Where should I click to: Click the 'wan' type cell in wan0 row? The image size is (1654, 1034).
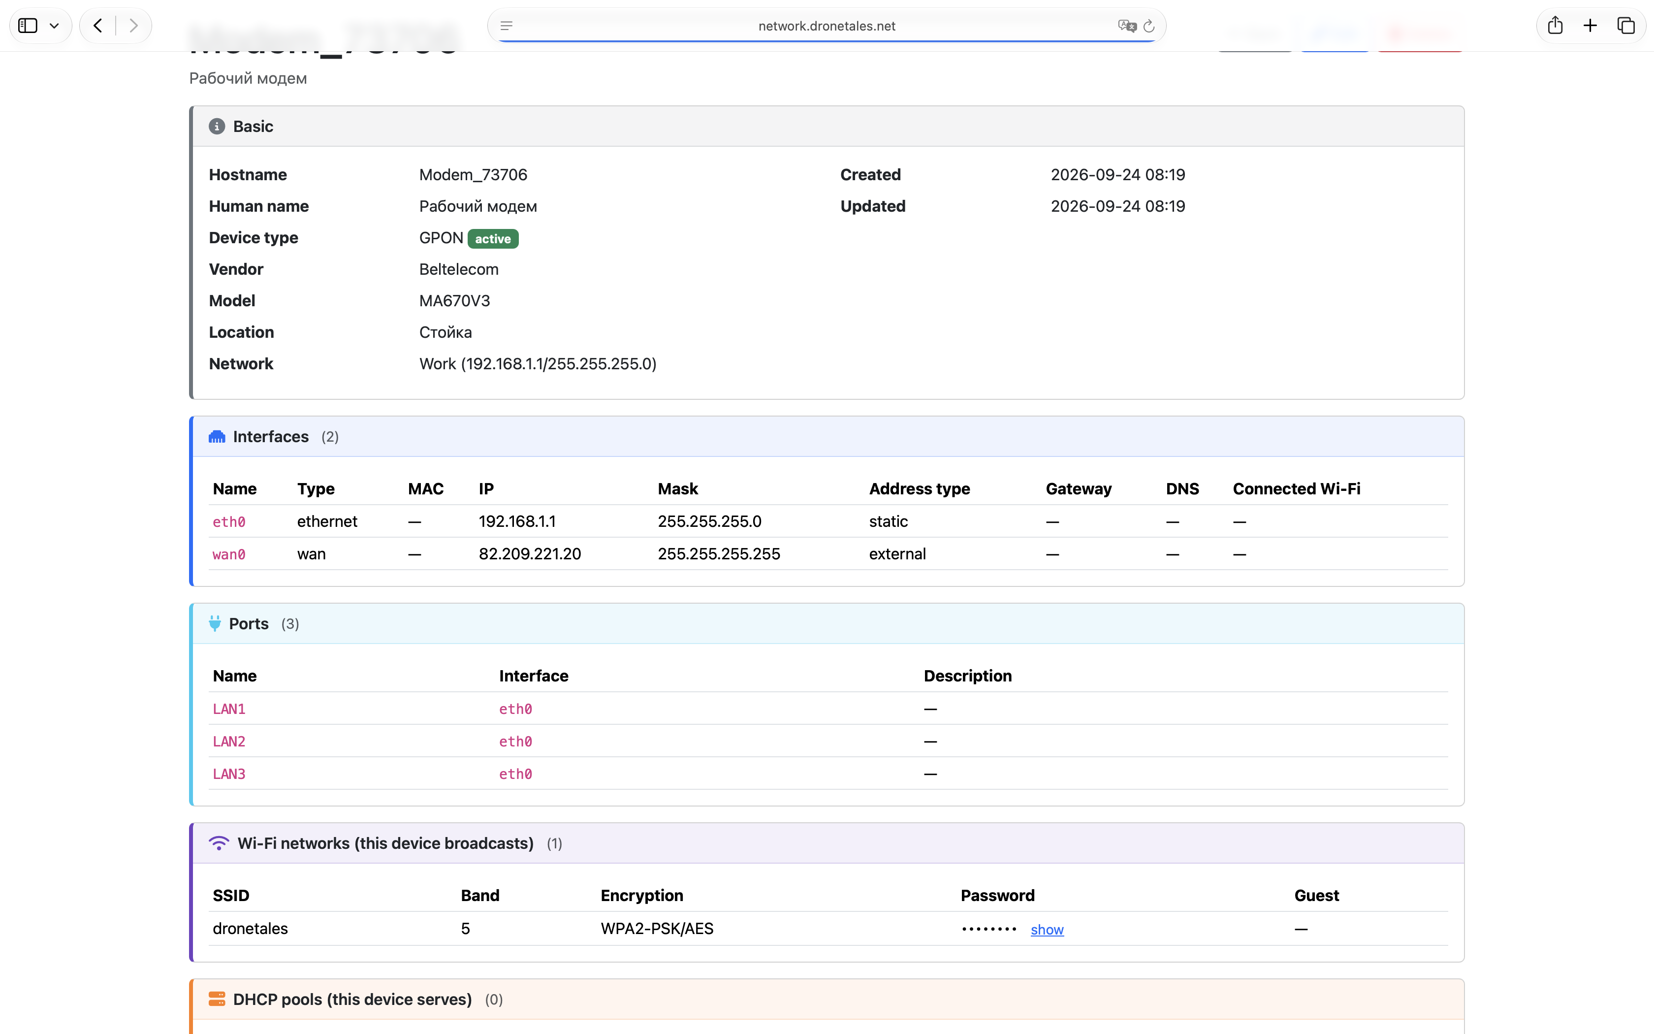point(311,554)
